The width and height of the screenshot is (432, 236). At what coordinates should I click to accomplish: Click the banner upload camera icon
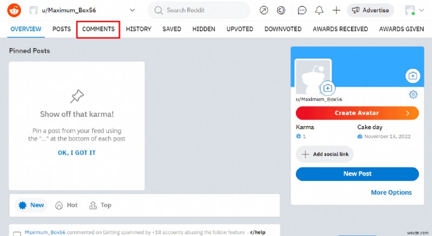(413, 75)
